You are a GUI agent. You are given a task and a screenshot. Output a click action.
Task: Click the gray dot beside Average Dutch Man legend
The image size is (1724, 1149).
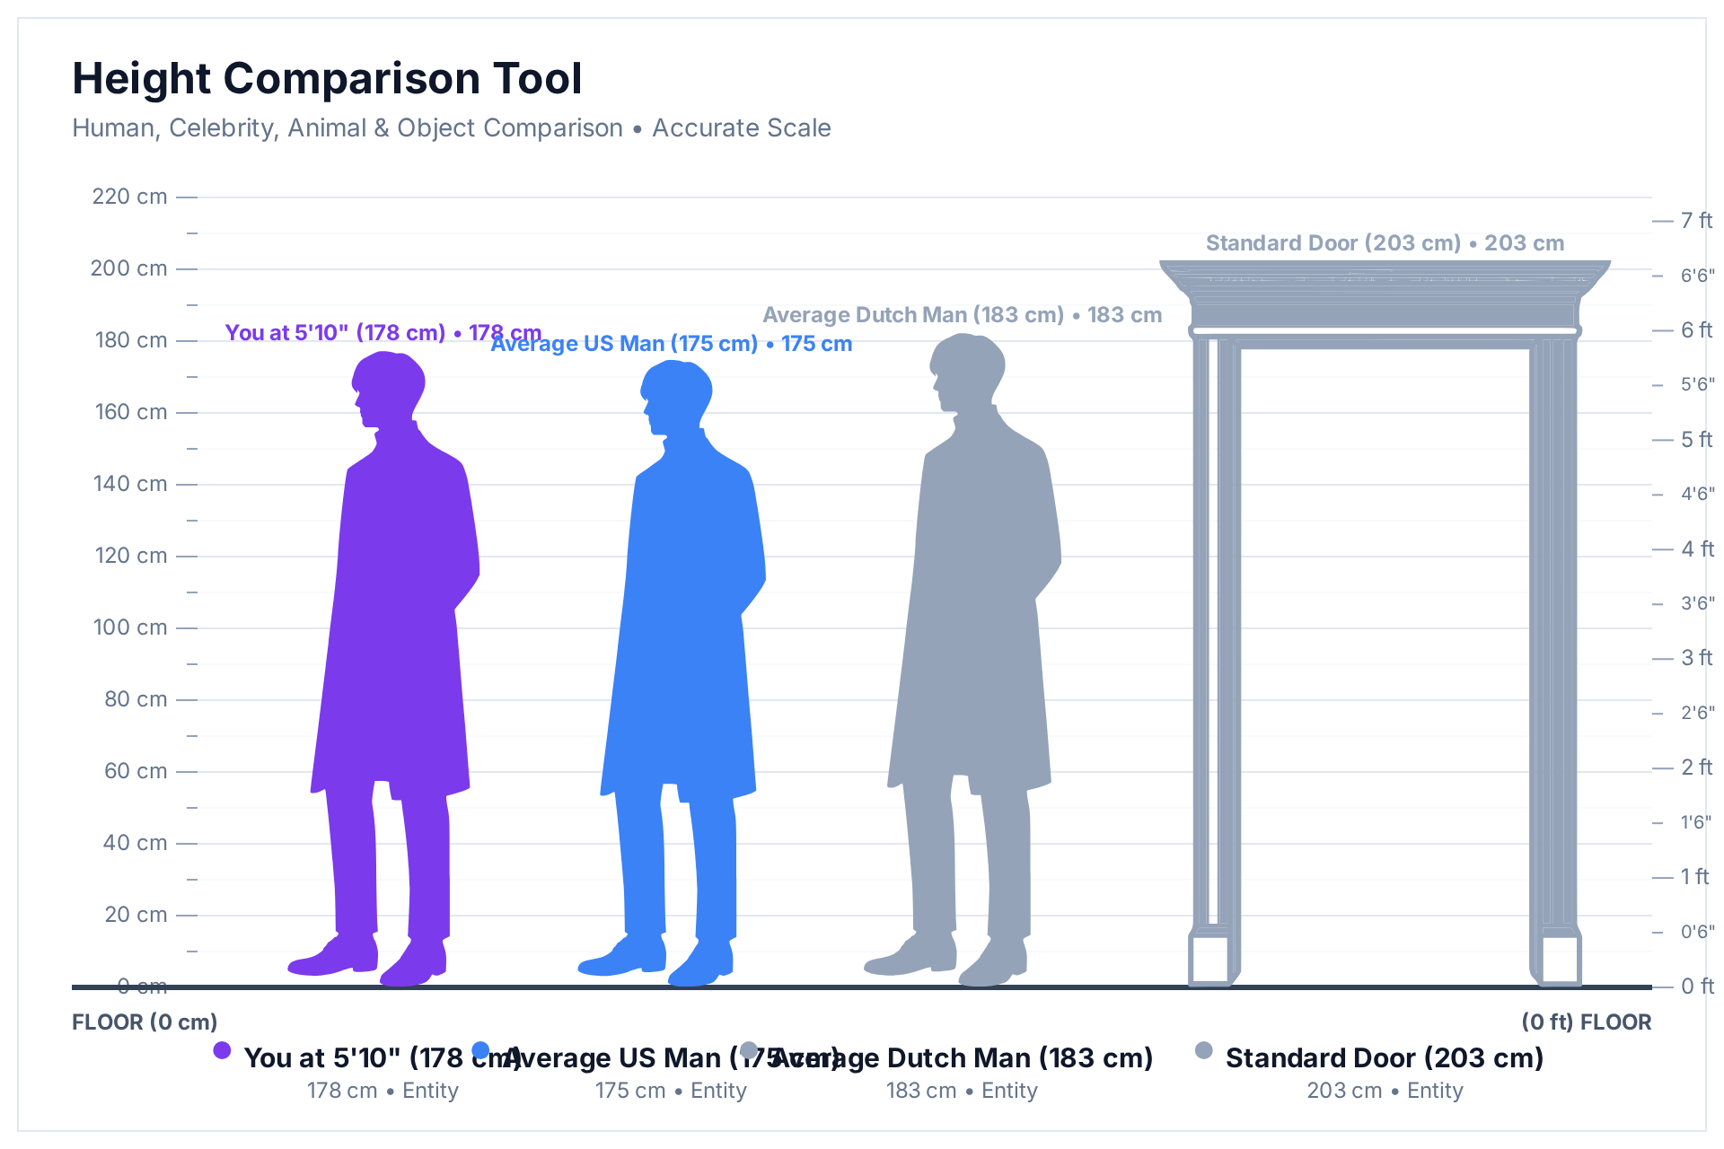point(748,1050)
